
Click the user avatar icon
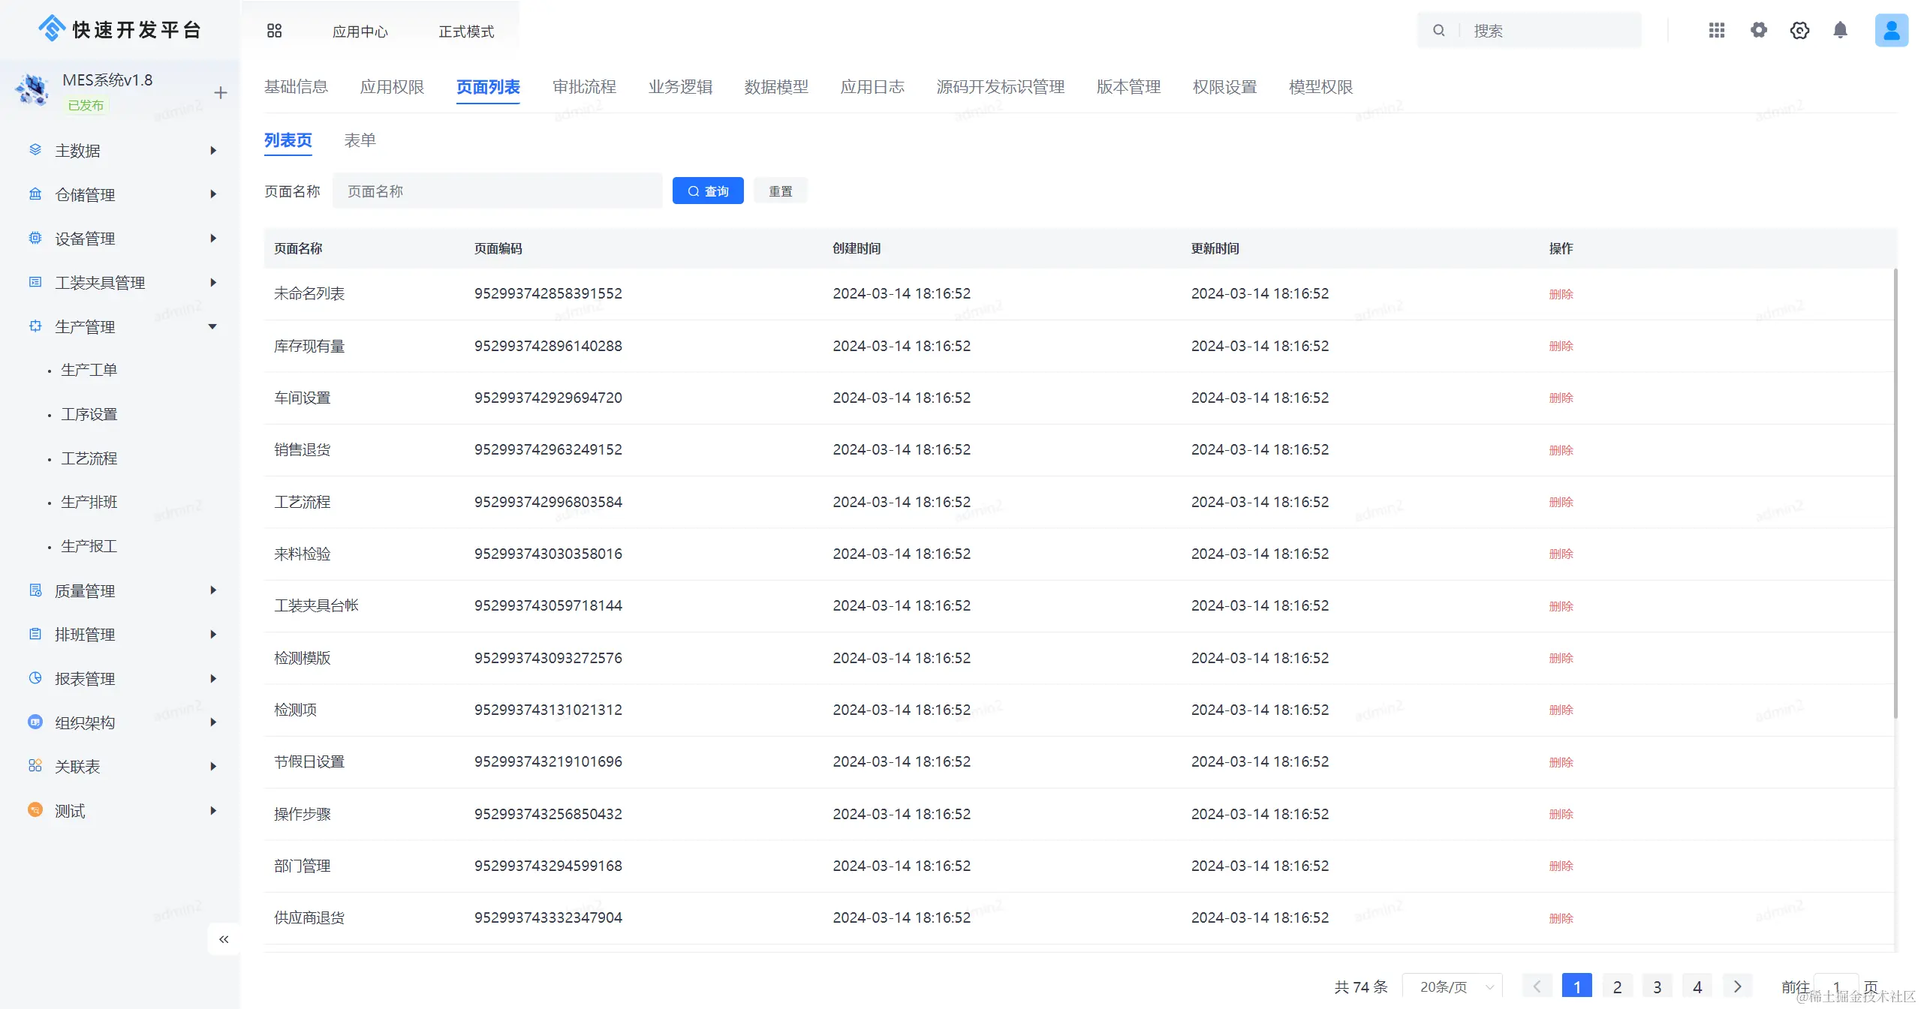click(x=1890, y=31)
